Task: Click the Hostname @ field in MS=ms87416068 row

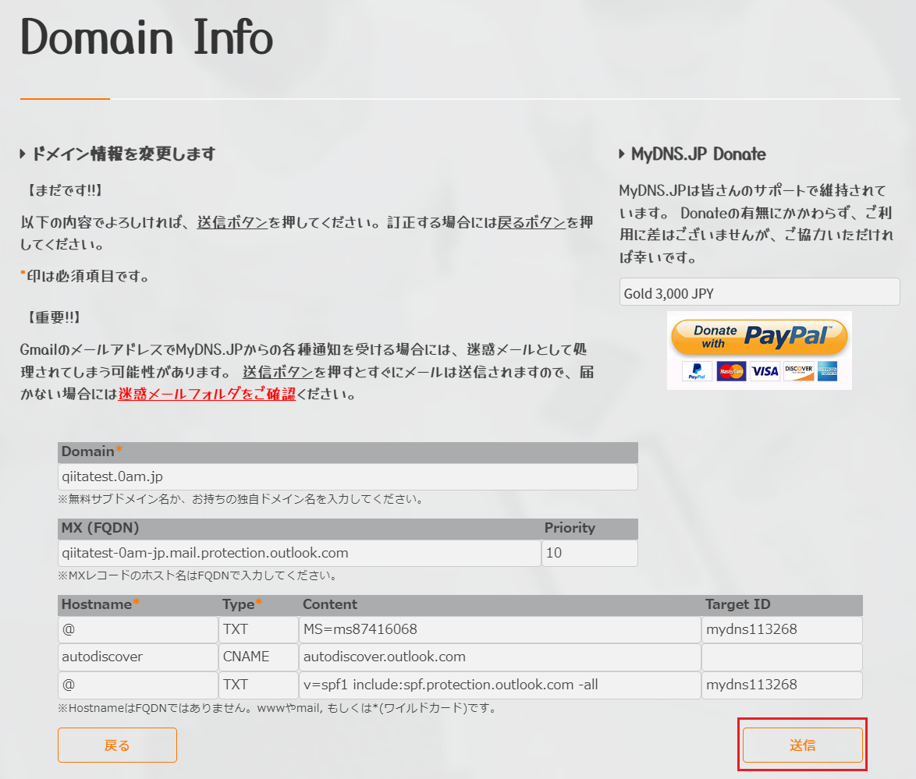Action: click(138, 629)
